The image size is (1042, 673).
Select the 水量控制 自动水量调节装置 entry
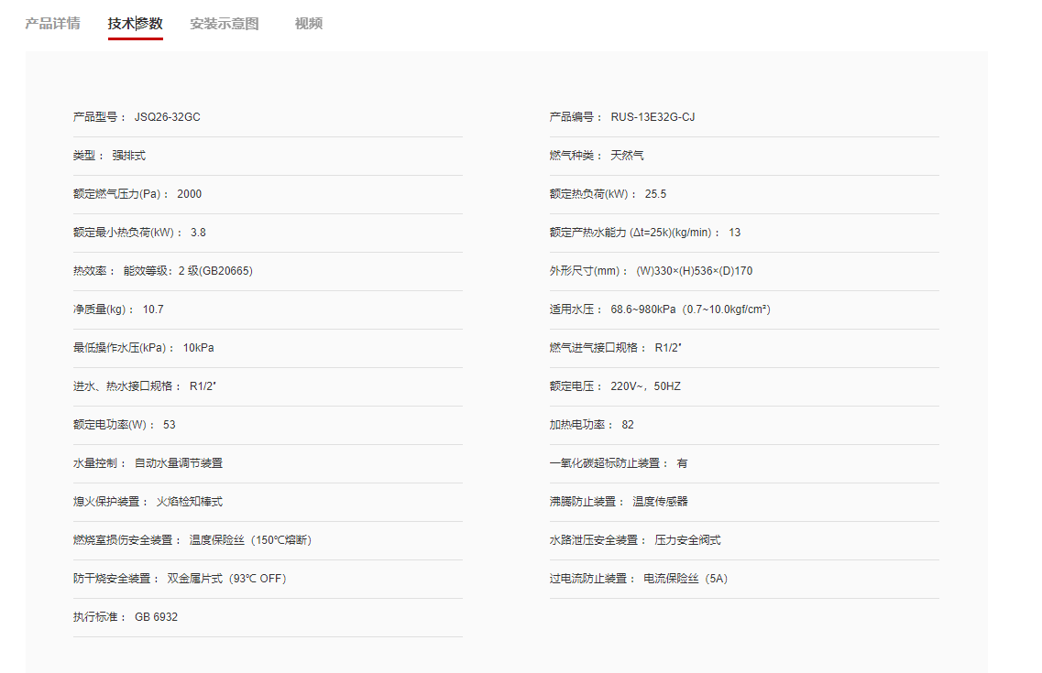point(268,464)
